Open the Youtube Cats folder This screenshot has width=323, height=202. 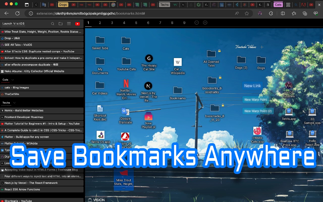(x=126, y=64)
